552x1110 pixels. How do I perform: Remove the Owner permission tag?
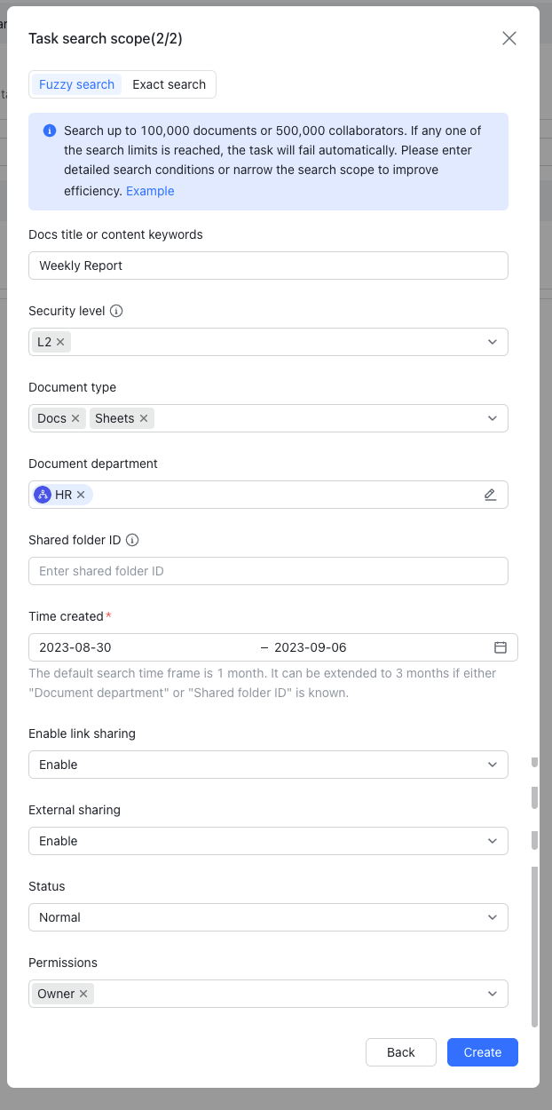click(x=83, y=994)
